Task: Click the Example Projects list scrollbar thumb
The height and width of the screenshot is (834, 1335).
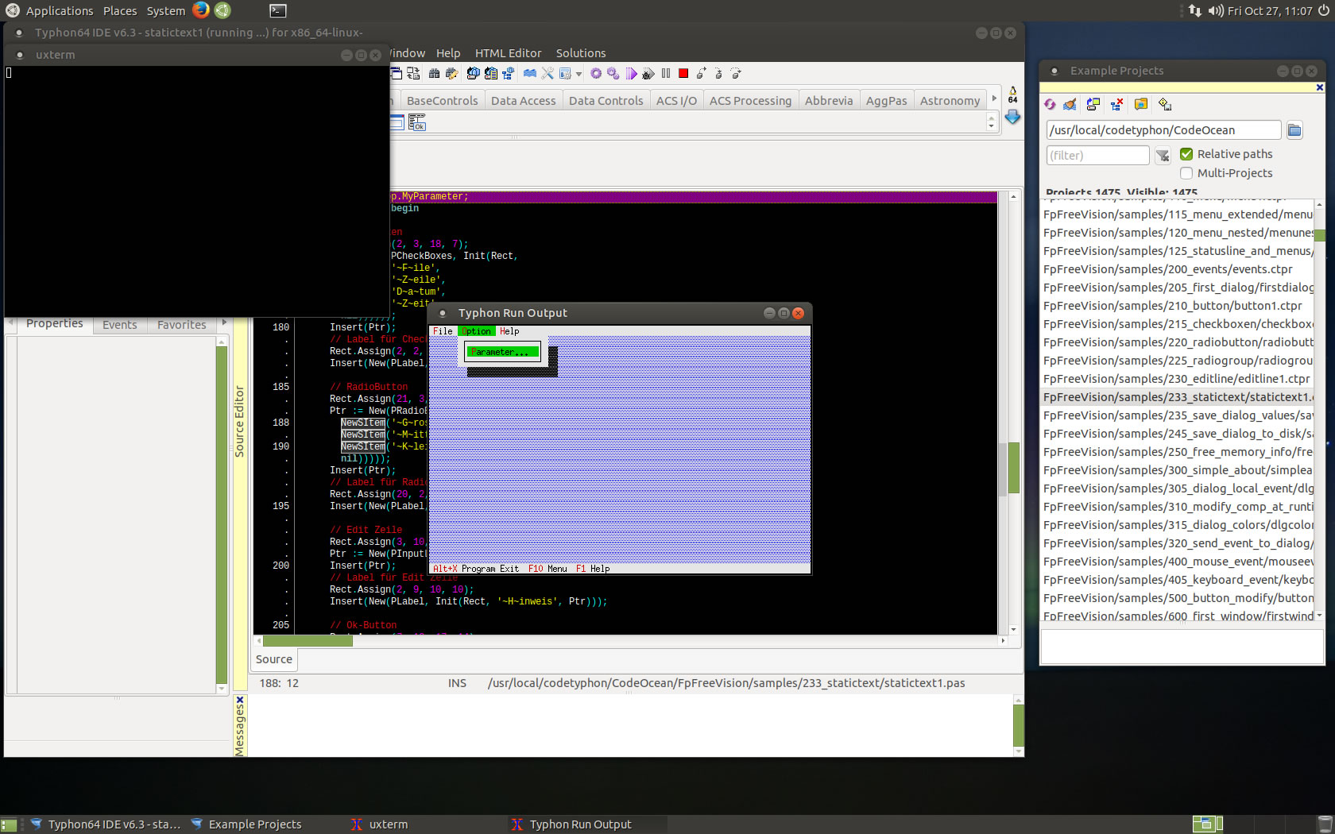Action: coord(1320,235)
